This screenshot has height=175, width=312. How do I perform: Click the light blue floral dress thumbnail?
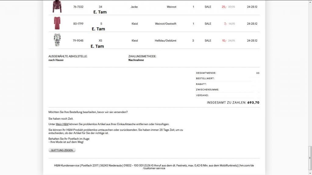(x=57, y=40)
